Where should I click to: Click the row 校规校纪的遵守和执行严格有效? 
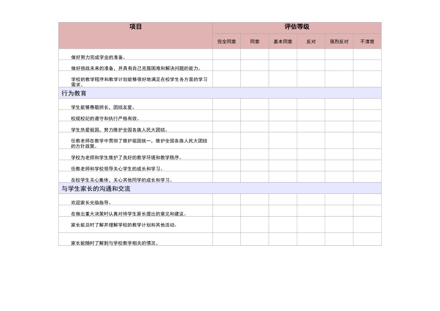(x=220, y=115)
